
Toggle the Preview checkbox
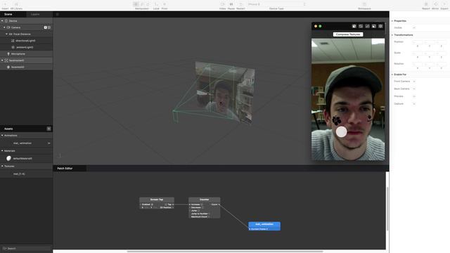[414, 96]
